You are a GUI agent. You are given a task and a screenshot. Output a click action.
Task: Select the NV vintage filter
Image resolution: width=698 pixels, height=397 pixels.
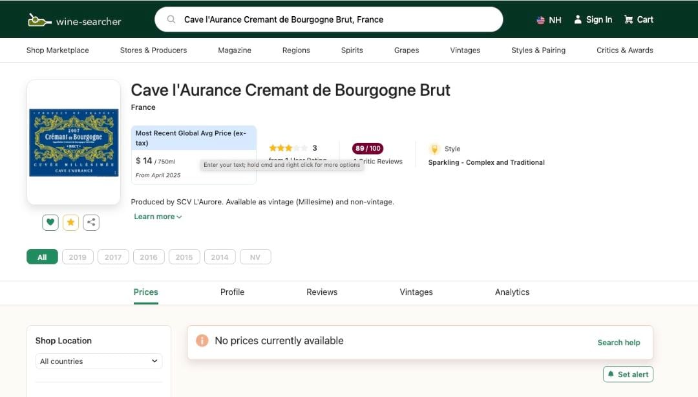coord(255,257)
